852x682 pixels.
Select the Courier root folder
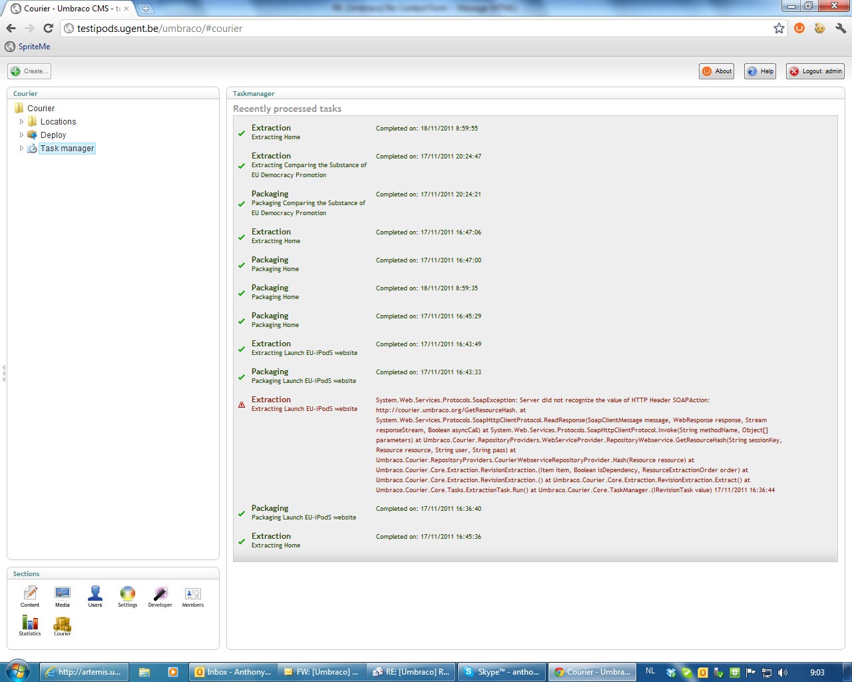pyautogui.click(x=41, y=108)
